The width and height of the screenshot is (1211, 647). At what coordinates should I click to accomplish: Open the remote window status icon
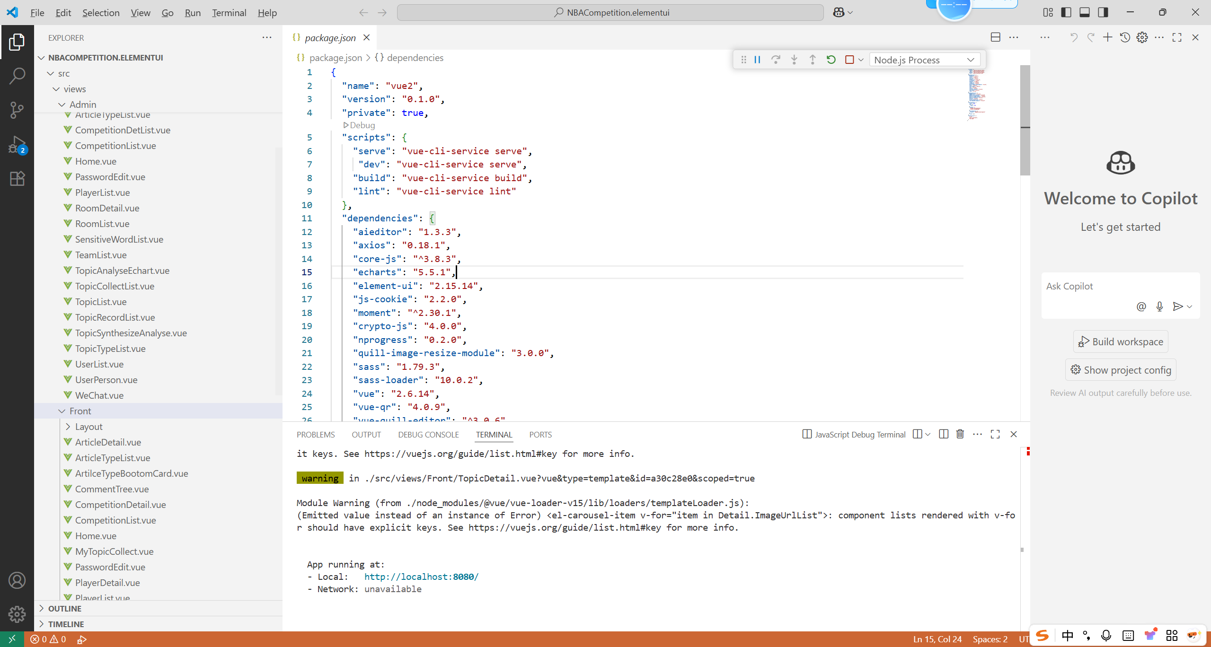coord(12,639)
